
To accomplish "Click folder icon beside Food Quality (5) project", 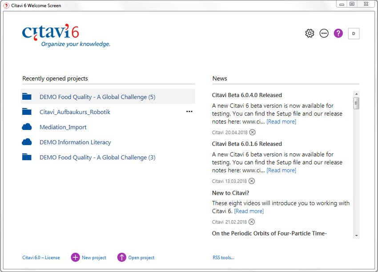I will (x=27, y=97).
